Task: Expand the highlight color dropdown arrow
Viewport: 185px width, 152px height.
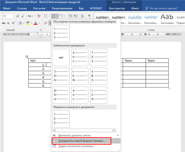Action: [32, 23]
